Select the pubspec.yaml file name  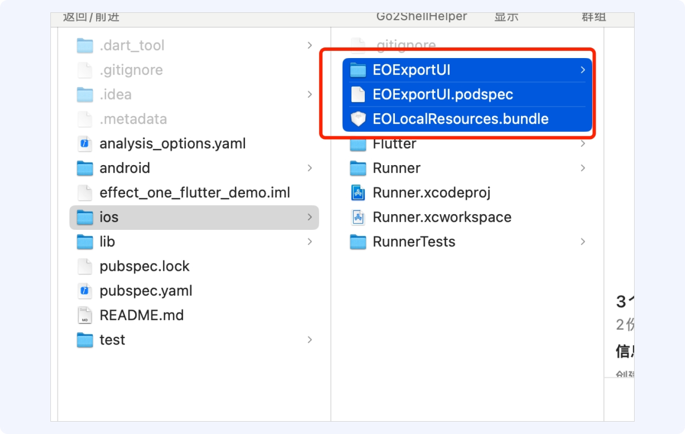coord(146,291)
